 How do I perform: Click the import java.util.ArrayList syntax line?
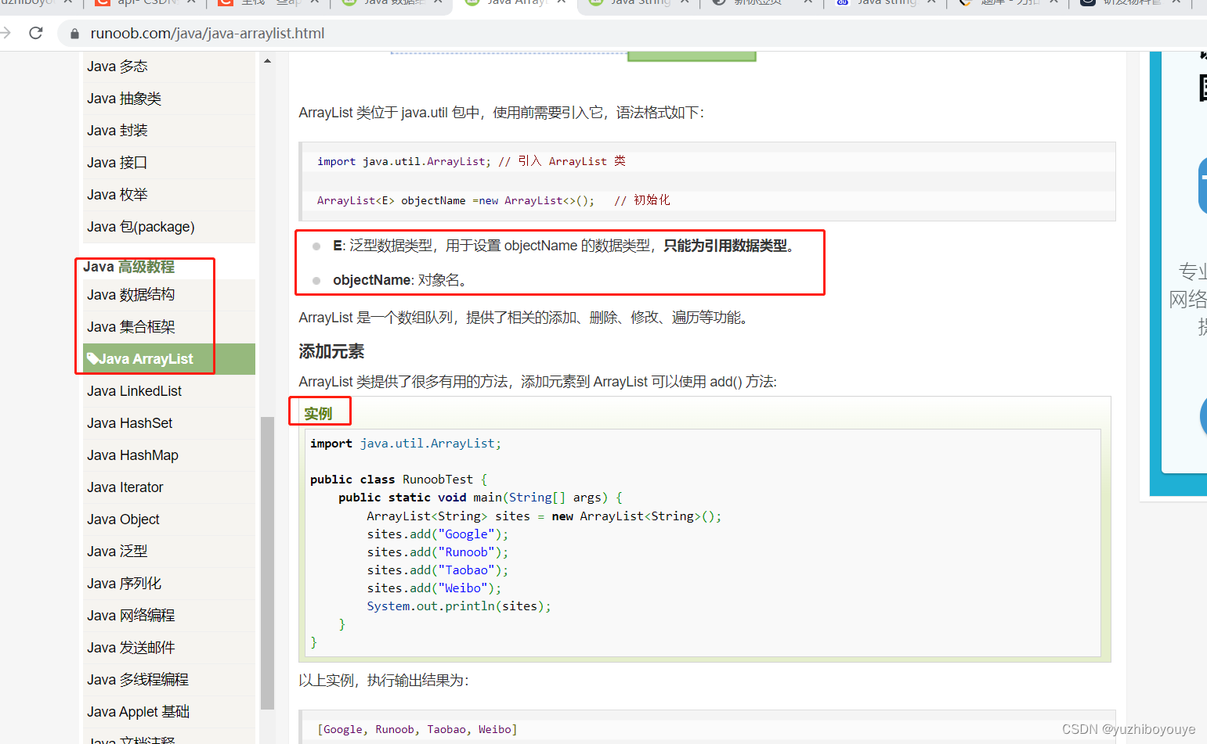[472, 161]
